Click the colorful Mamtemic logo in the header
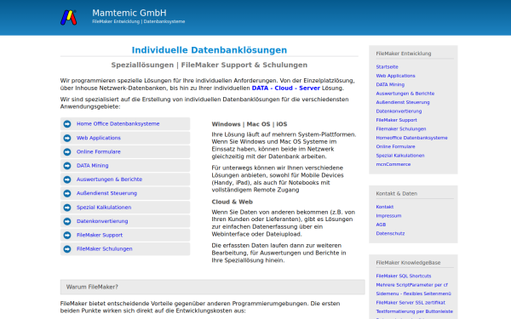 [68, 18]
